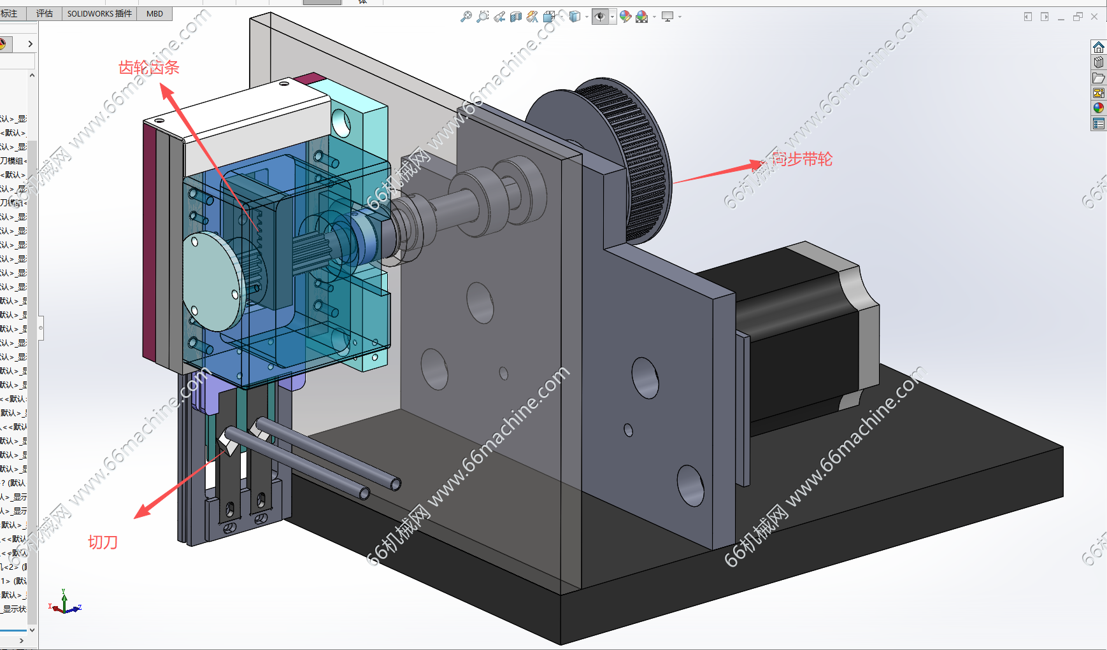This screenshot has width=1107, height=650.
Task: Click the expand-right panel window icon
Action: [1045, 17]
